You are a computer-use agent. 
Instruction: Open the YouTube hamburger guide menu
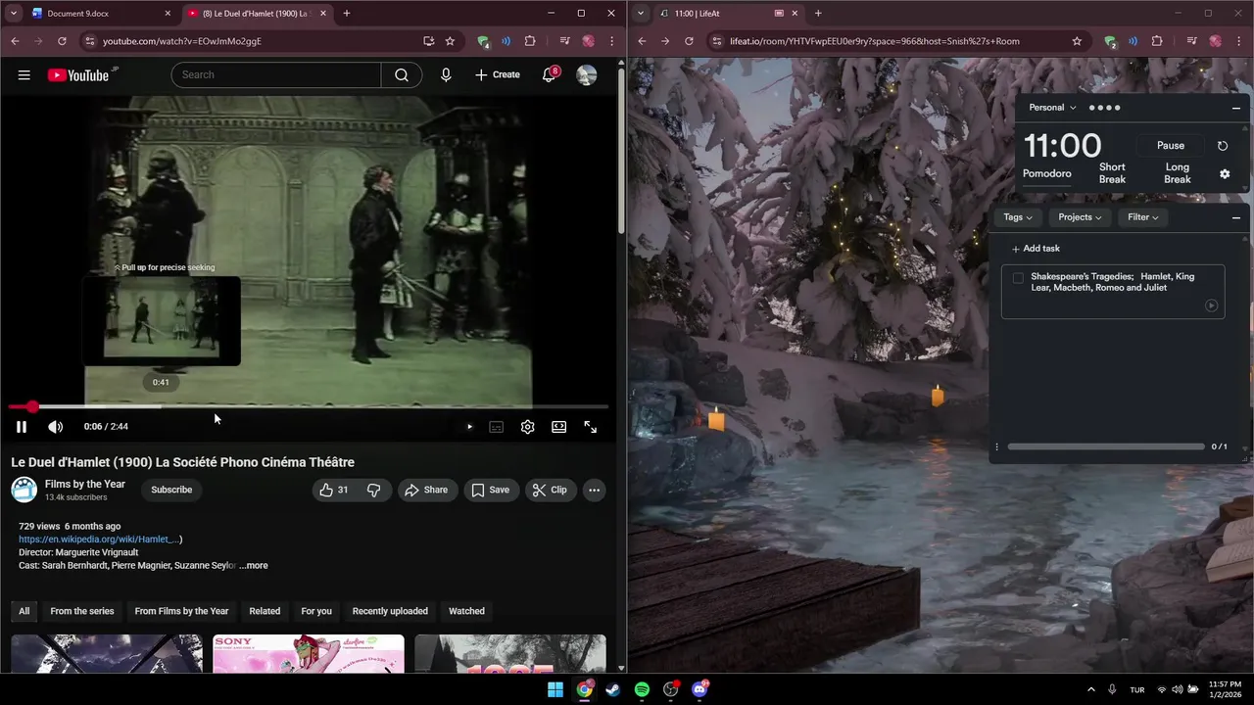24,74
